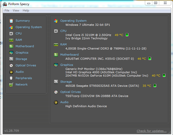Open Storage heading link in summary panel
Viewport: 173px width, 135px height.
coord(66,82)
